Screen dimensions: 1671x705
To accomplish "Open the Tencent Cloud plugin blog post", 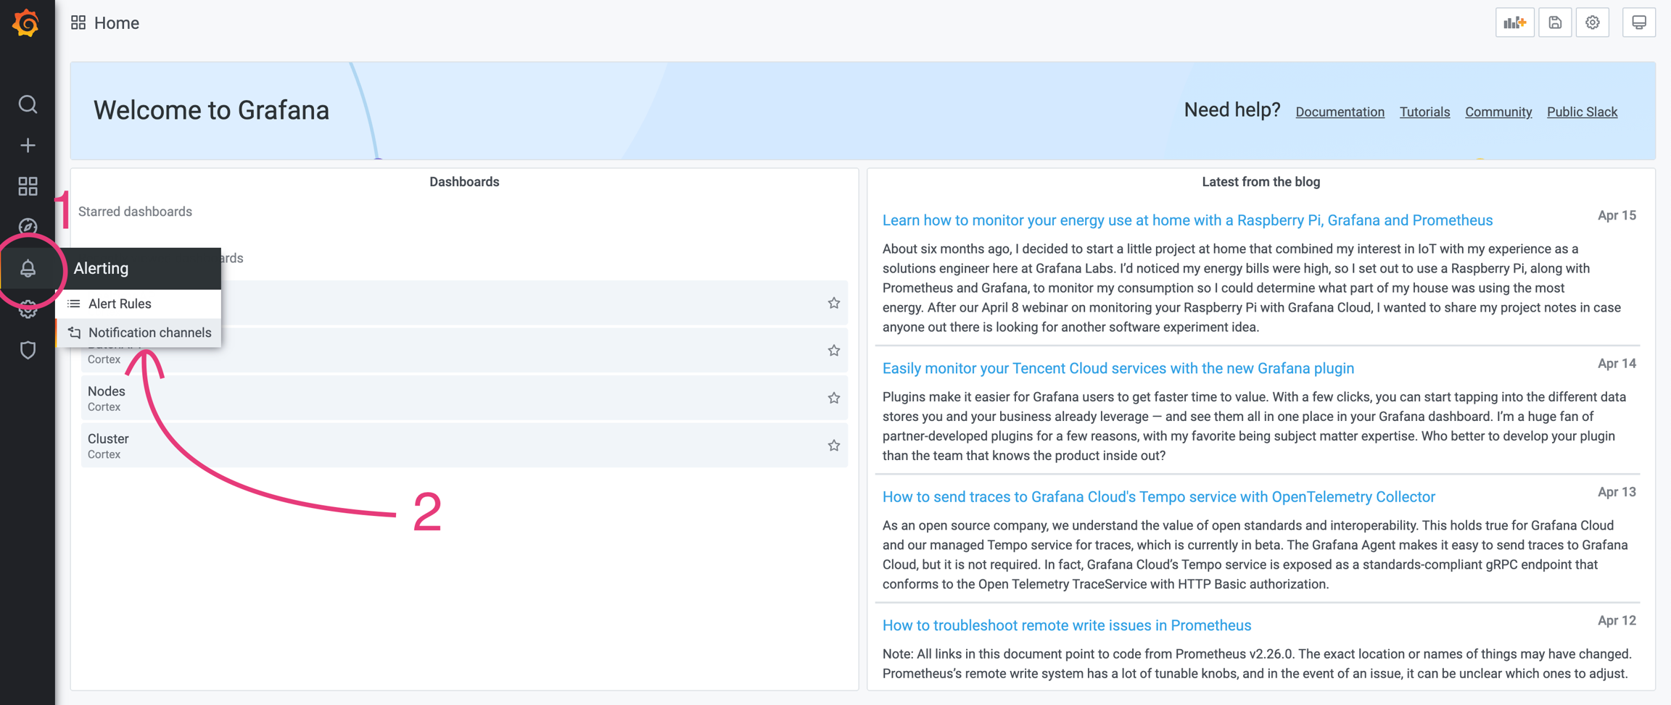I will (1118, 368).
